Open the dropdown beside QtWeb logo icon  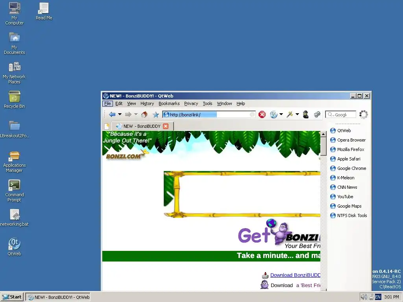[281, 114]
